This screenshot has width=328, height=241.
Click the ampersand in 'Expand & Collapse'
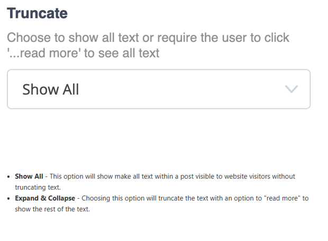pos(43,198)
